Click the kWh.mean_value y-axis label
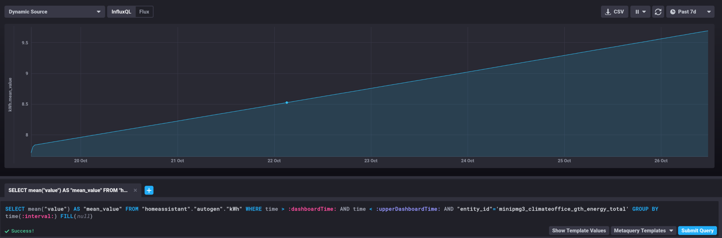722x238 pixels. [10, 95]
